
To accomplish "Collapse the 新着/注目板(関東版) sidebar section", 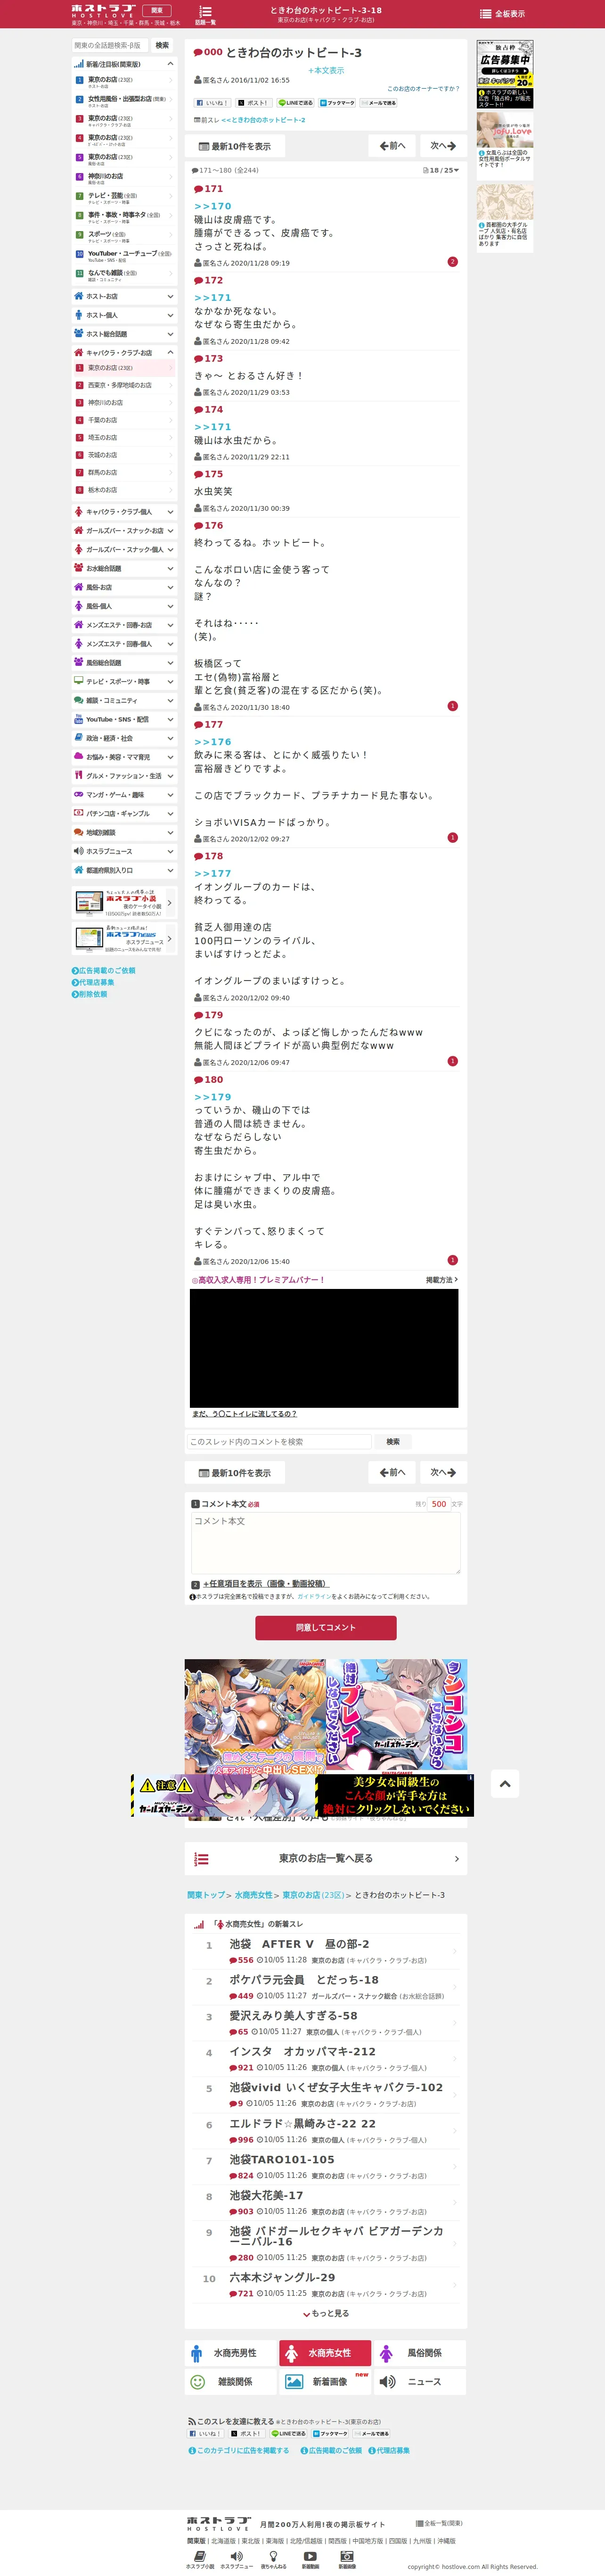I will (x=124, y=64).
